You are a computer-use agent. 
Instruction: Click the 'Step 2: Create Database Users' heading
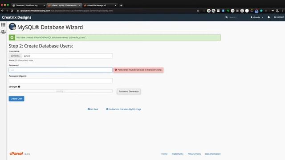coord(41,46)
